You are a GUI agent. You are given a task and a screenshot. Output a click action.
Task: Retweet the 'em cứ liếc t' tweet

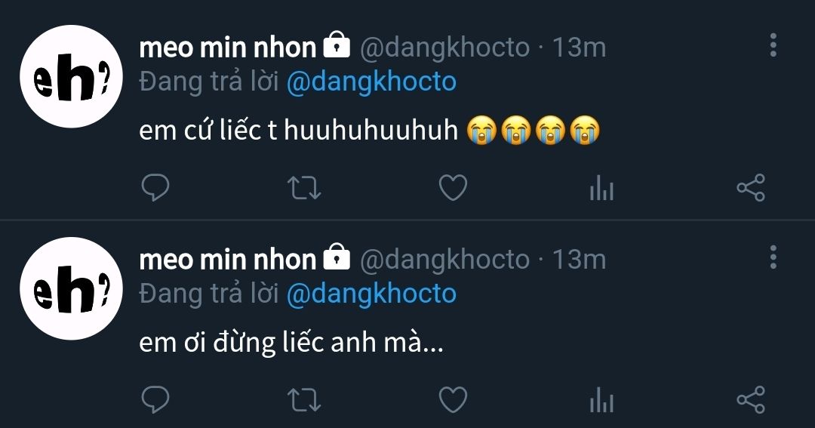[x=306, y=187]
